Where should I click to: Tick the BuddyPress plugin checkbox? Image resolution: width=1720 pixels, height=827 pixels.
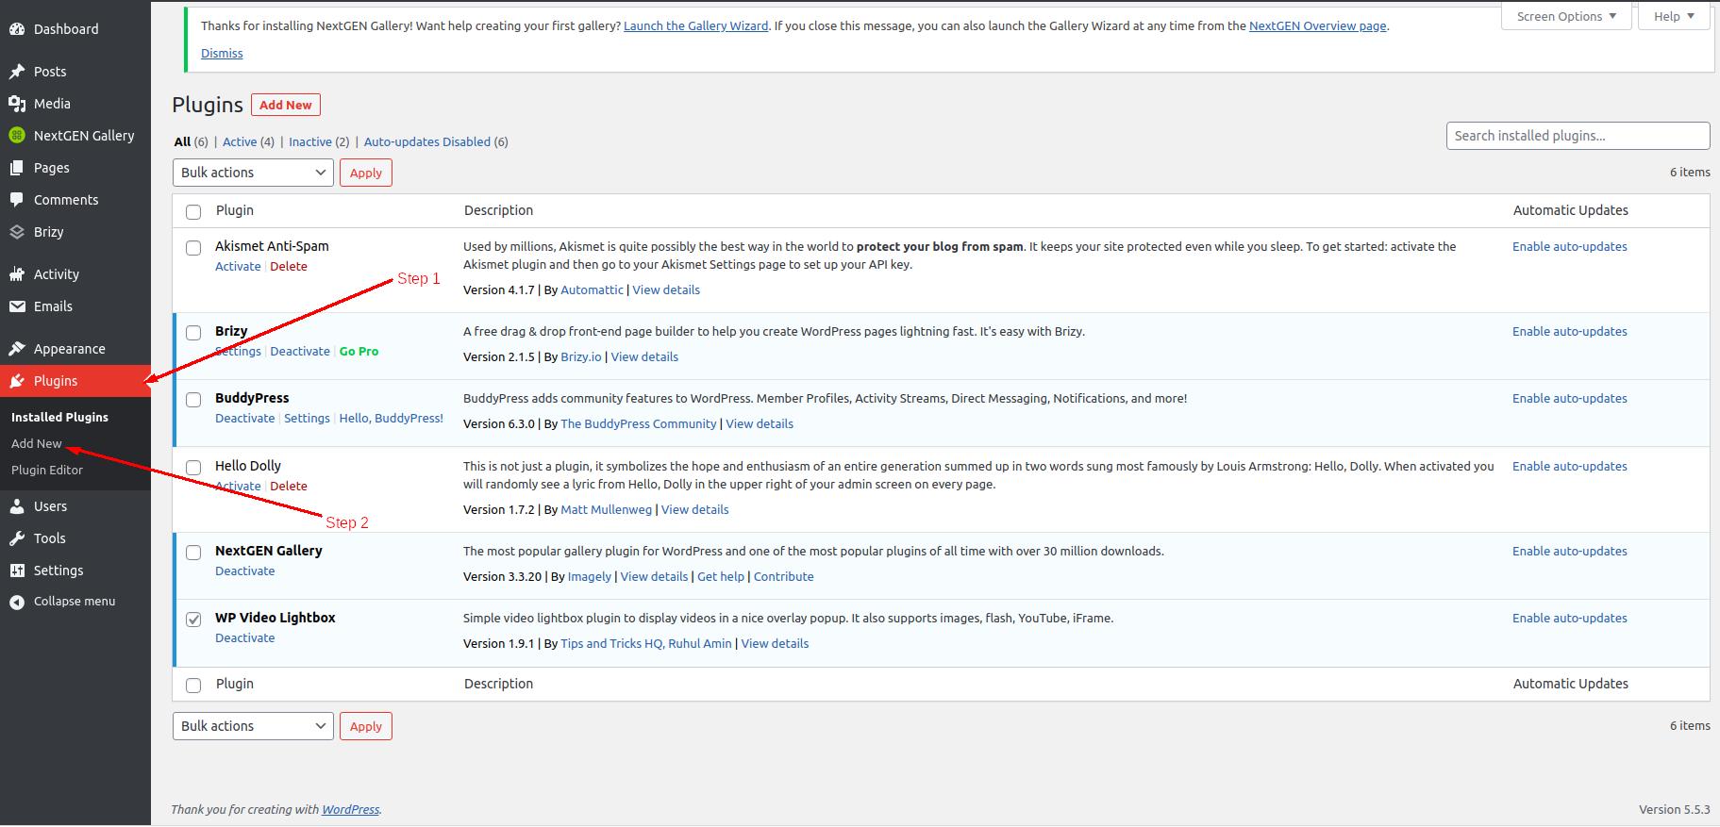(x=193, y=400)
